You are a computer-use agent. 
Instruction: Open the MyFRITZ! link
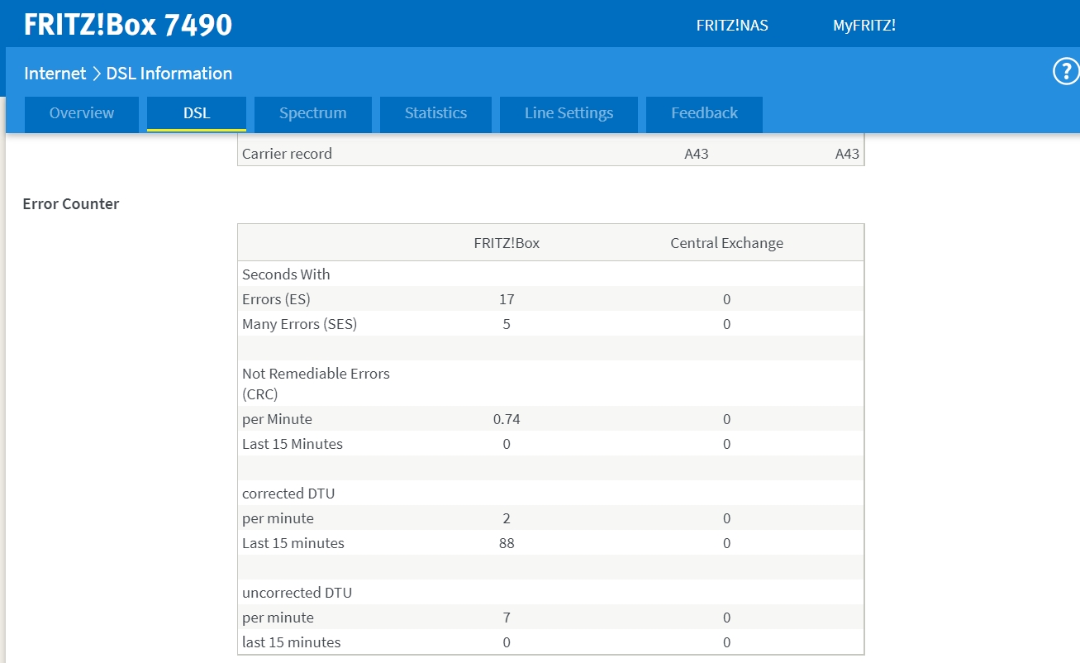pyautogui.click(x=864, y=26)
